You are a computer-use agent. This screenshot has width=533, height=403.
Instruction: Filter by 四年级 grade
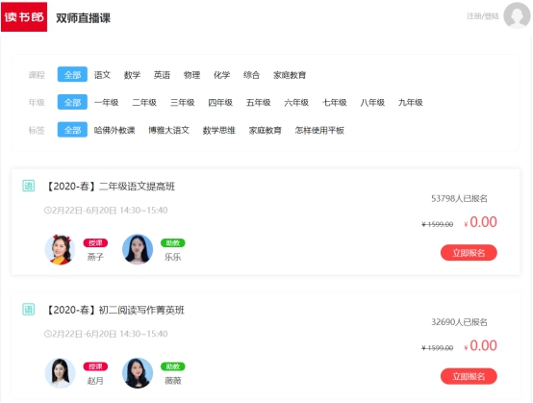220,102
